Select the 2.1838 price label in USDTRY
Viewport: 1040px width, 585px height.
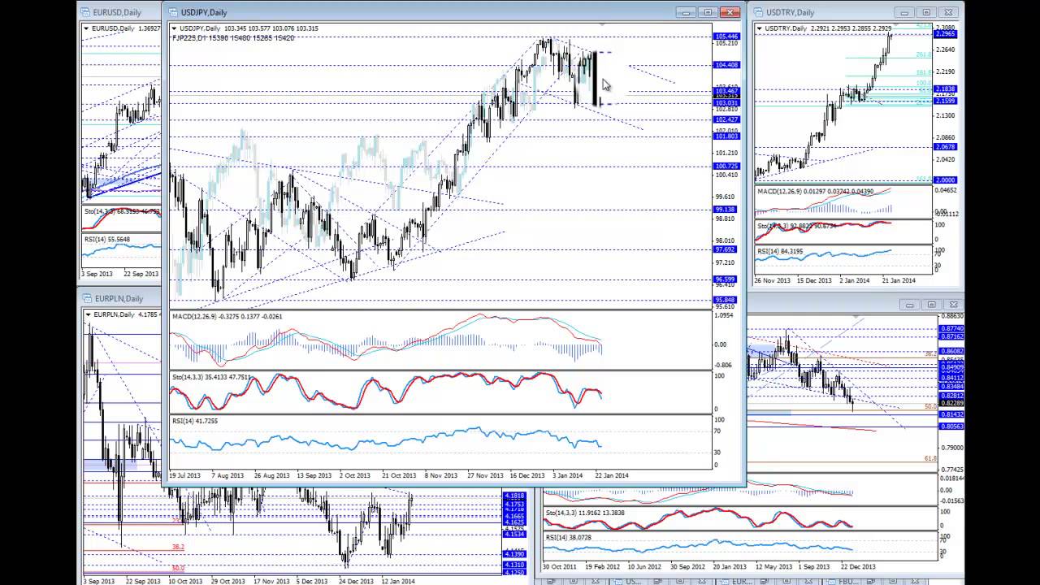(x=945, y=89)
